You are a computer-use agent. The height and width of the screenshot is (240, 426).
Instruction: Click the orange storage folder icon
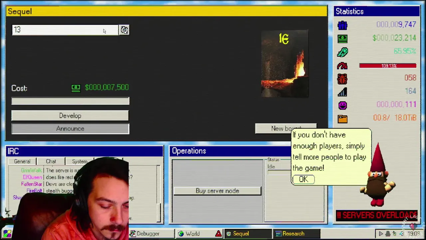pyautogui.click(x=342, y=119)
